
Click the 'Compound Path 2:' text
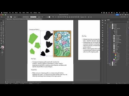click(34, 30)
